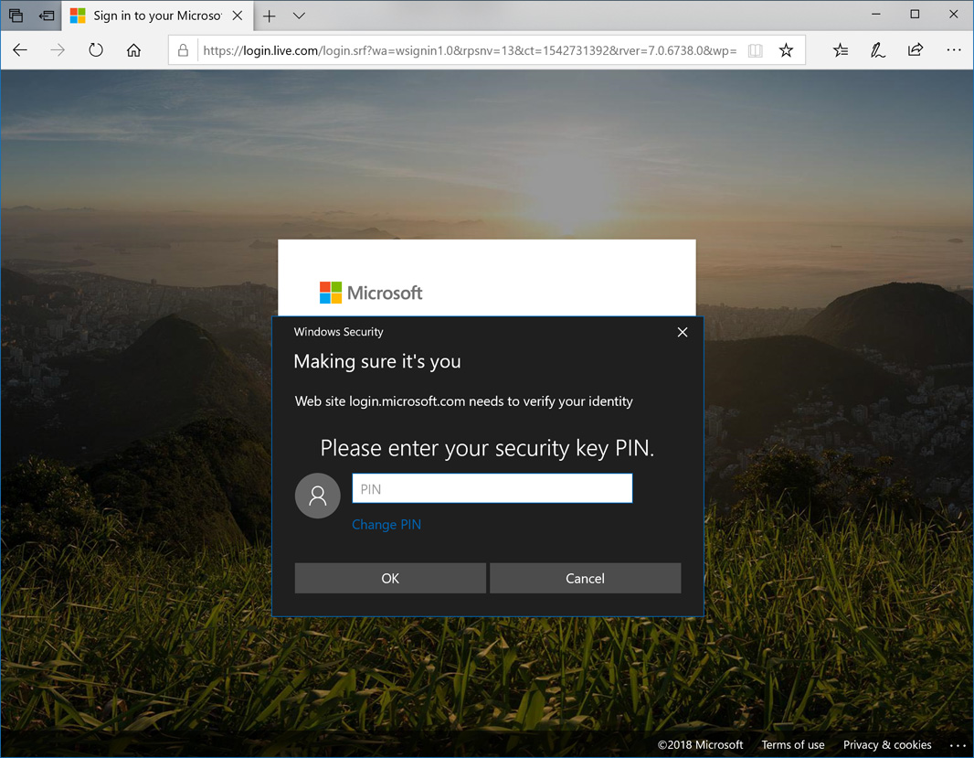Open the Terms of use link

point(792,744)
